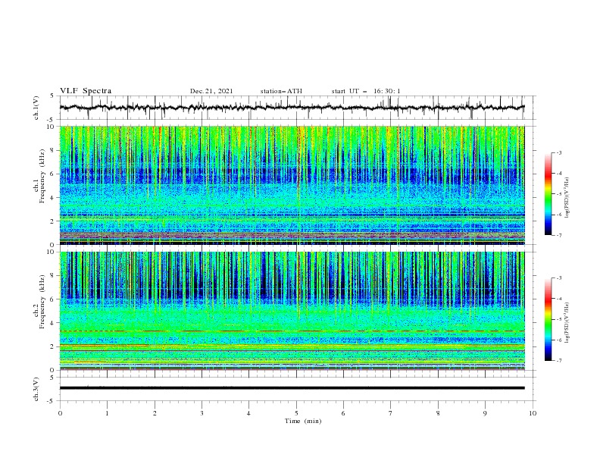Viewport: 600px width, 464px height.
Task: Click the "start UT = 16:30:1" header text
Action: tap(366, 91)
